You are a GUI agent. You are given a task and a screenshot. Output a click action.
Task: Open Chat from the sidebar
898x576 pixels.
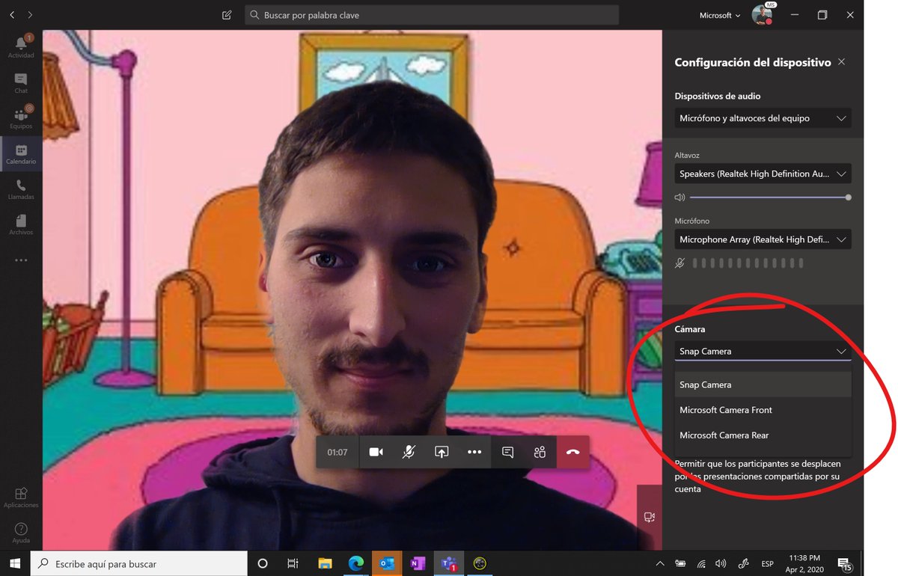tap(21, 81)
